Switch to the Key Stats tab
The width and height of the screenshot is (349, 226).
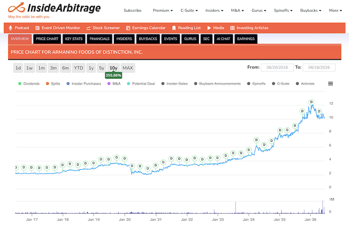click(x=74, y=39)
